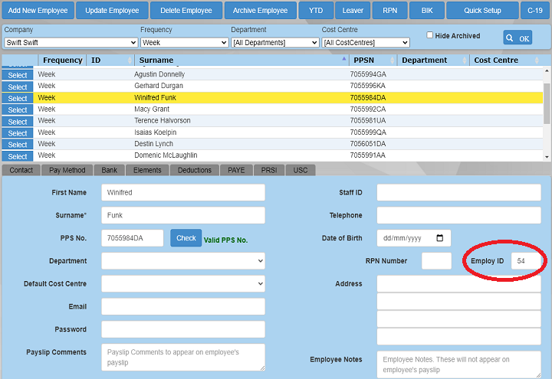Switch to the Pay Method tab
Viewport: 552px width, 379px height.
click(x=66, y=170)
